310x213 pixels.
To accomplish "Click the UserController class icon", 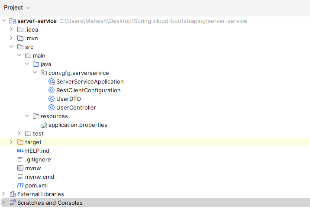I will pyautogui.click(x=52, y=107).
